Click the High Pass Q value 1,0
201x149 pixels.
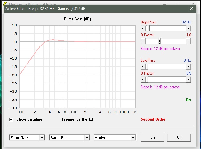click(189, 35)
